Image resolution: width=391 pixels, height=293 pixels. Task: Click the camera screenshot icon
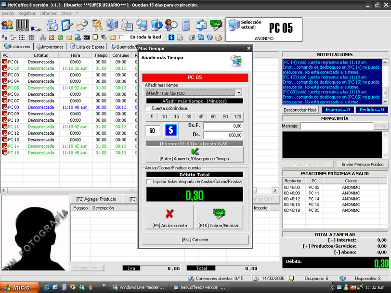(x=192, y=38)
